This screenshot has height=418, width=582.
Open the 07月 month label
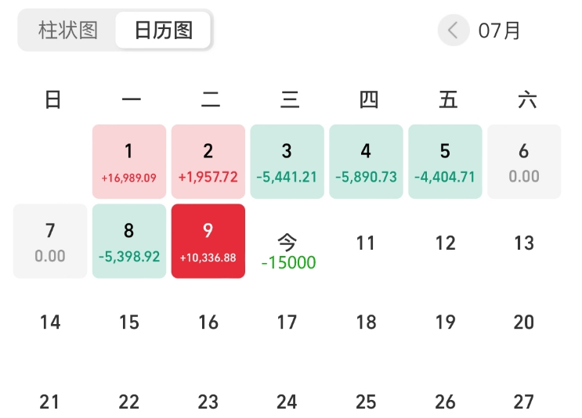[499, 31]
